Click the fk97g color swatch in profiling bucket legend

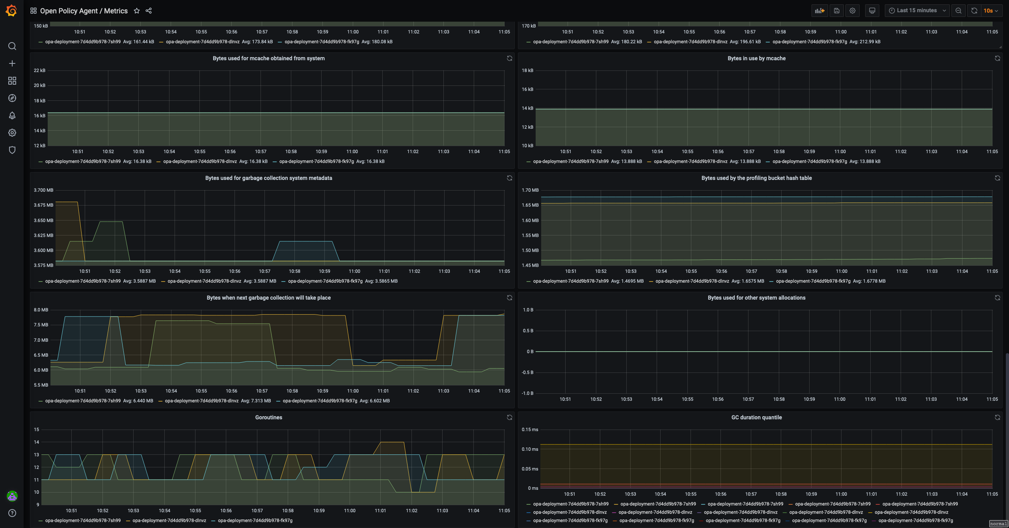click(x=772, y=281)
